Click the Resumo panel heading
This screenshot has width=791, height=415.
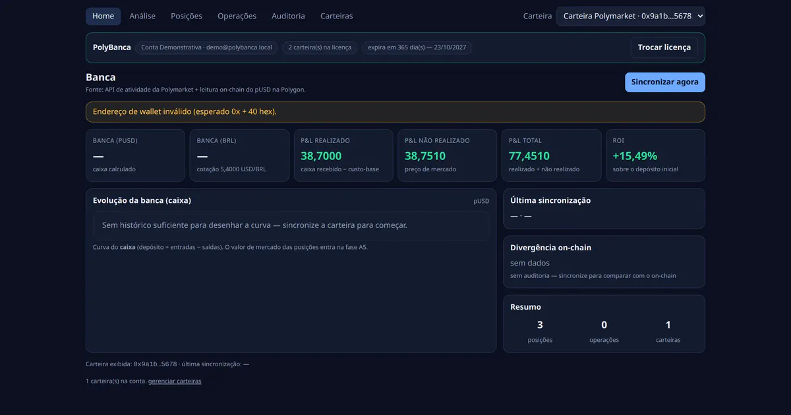click(526, 307)
